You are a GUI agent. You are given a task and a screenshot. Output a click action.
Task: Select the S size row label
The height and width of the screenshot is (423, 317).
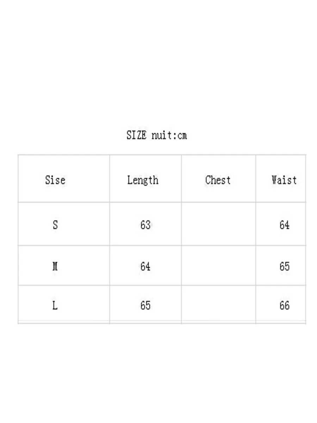tap(55, 225)
